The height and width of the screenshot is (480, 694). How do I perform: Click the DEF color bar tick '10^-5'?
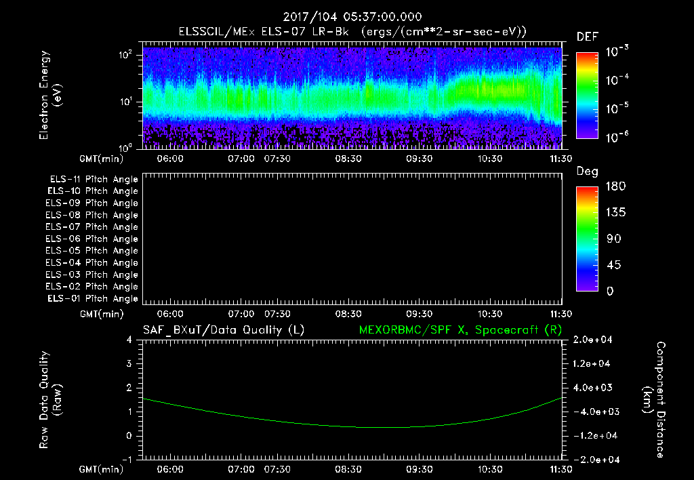click(617, 108)
